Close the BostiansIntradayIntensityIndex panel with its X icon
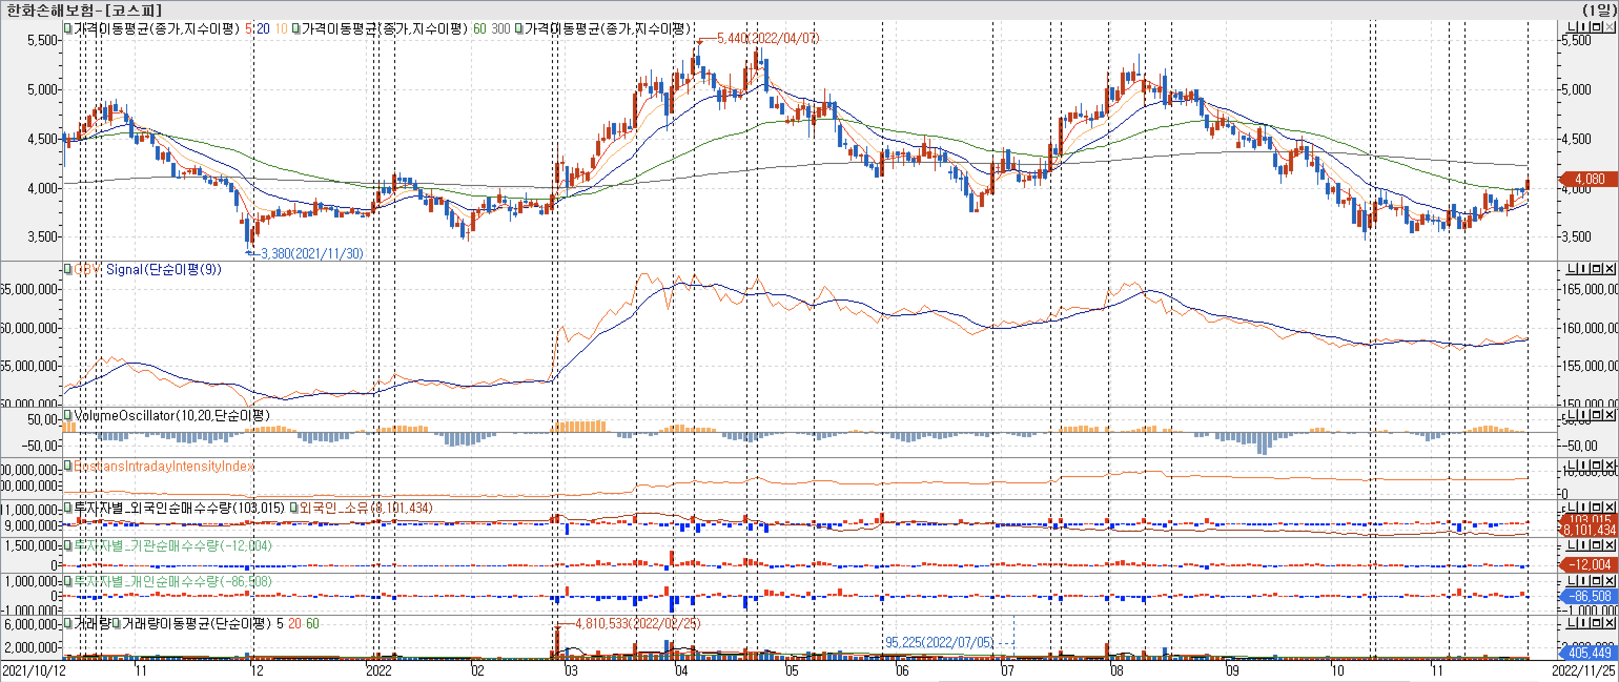1619x682 pixels. click(x=1610, y=466)
